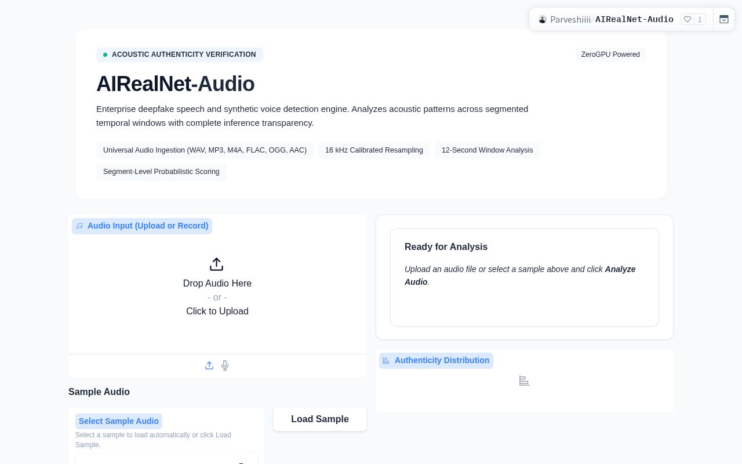Click the 12-Second Window Analysis tag
This screenshot has width=742, height=464.
488,150
